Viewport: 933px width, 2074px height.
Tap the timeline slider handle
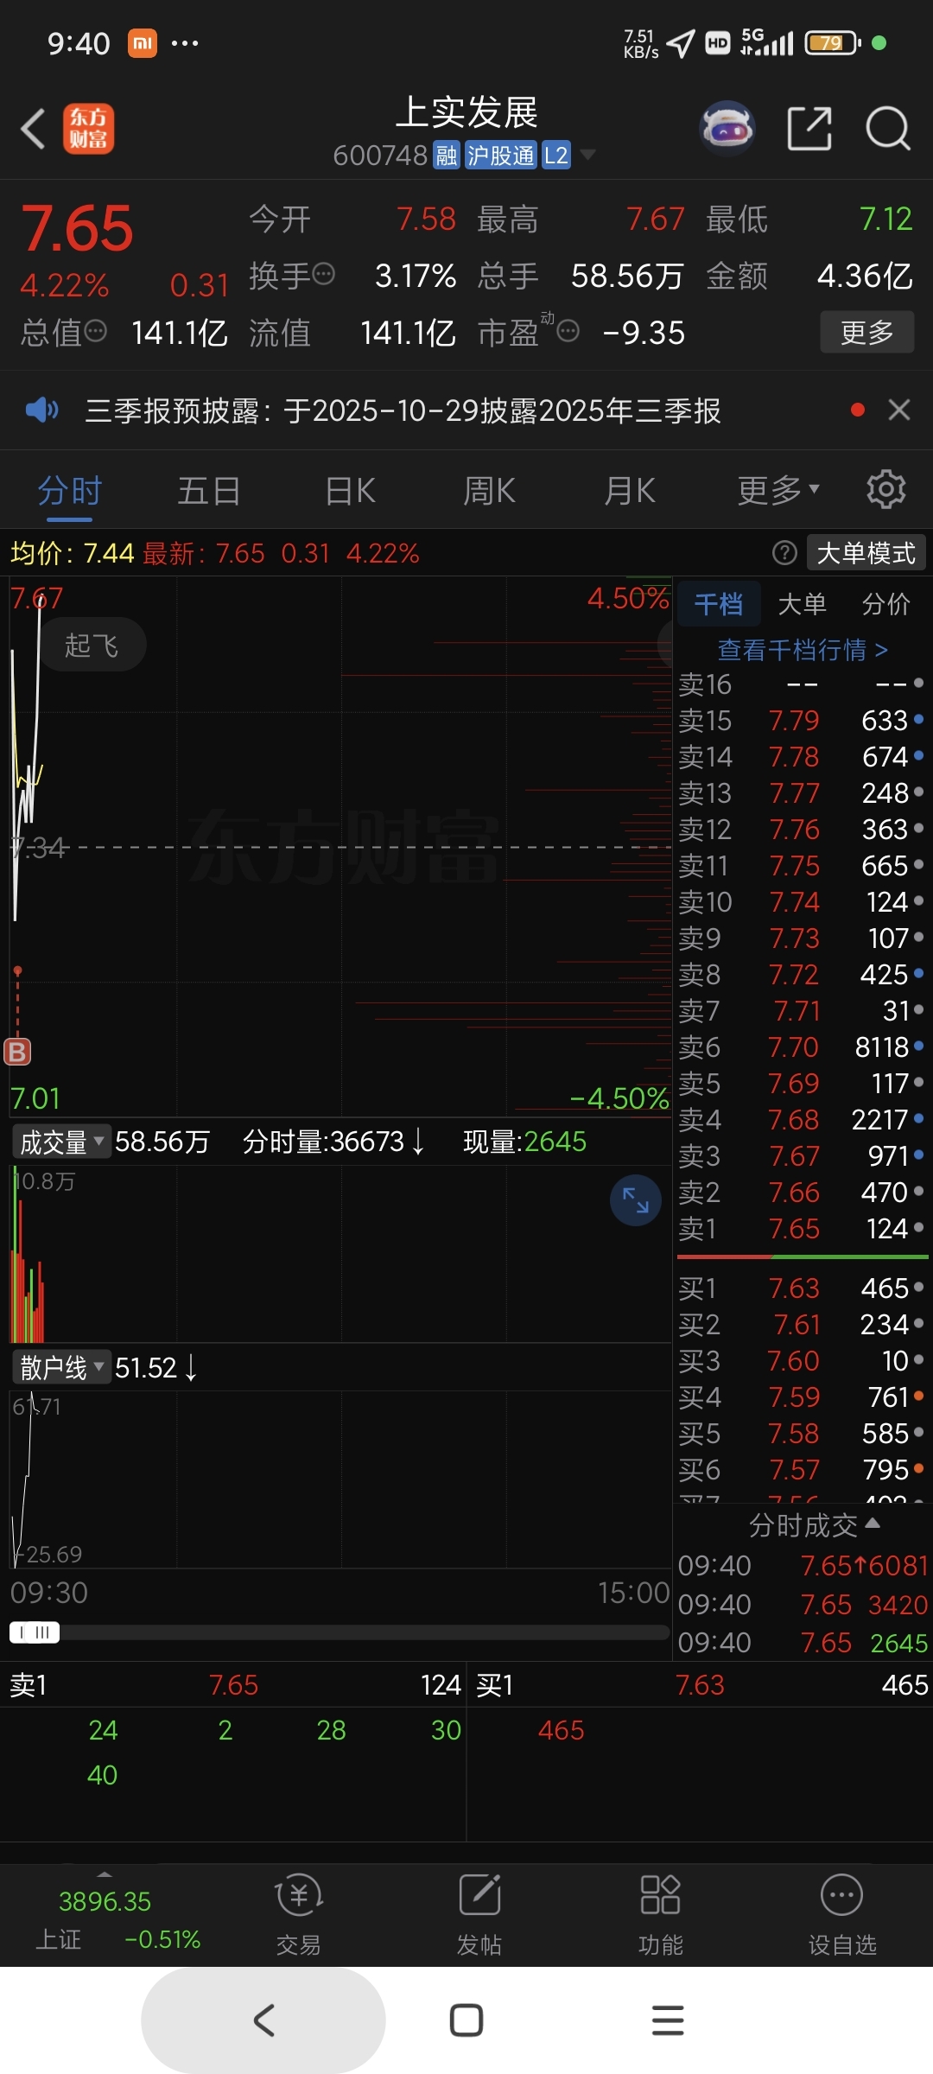(x=35, y=1632)
